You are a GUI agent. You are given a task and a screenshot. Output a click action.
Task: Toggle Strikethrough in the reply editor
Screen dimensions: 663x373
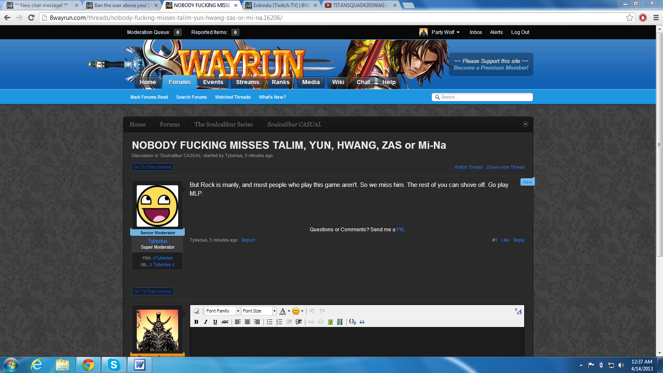pyautogui.click(x=225, y=322)
